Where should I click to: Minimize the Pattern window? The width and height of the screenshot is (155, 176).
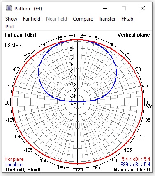pos(105,9)
